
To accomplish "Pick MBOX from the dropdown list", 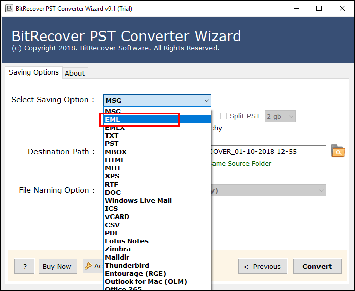I will [x=116, y=152].
